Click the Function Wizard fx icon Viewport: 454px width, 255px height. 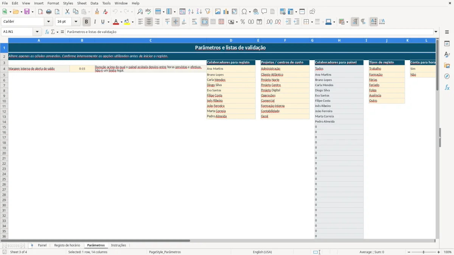point(47,32)
